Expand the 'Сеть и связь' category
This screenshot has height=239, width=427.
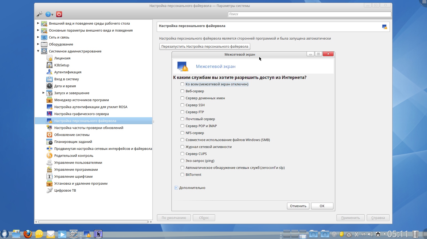coord(38,37)
